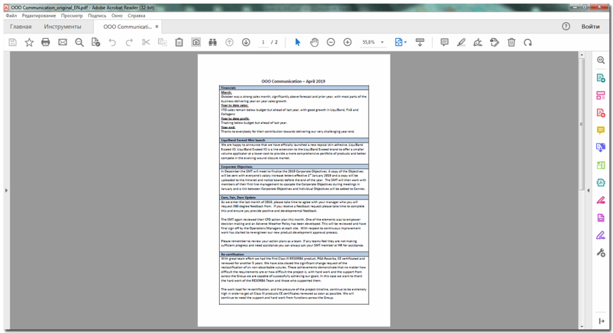Screen dimensions: 613x333
Task: Open the zoom level 55,8% dropdown
Action: point(373,43)
